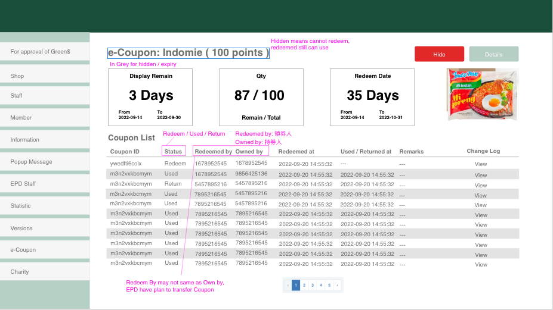
Task: Open Popup Message sidebar item
Action: 45,162
